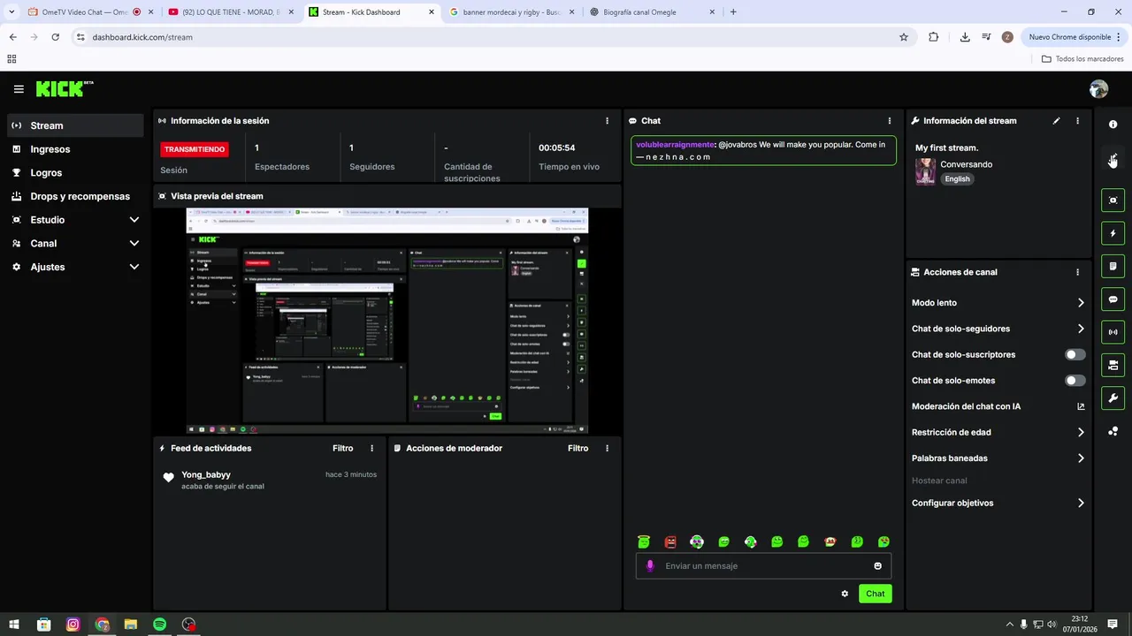Open Información de la sesión options (three dots)
The width and height of the screenshot is (1132, 636).
(x=607, y=121)
